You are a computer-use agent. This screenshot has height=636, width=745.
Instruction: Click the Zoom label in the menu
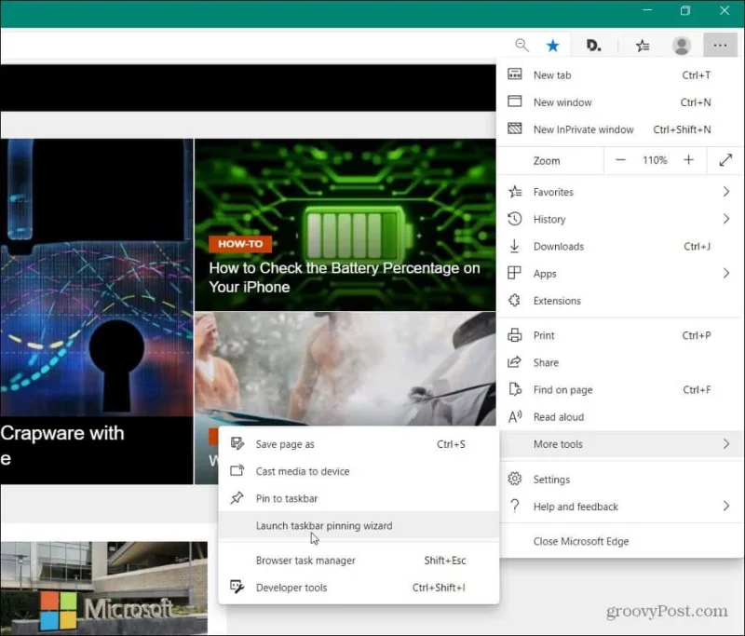point(547,160)
